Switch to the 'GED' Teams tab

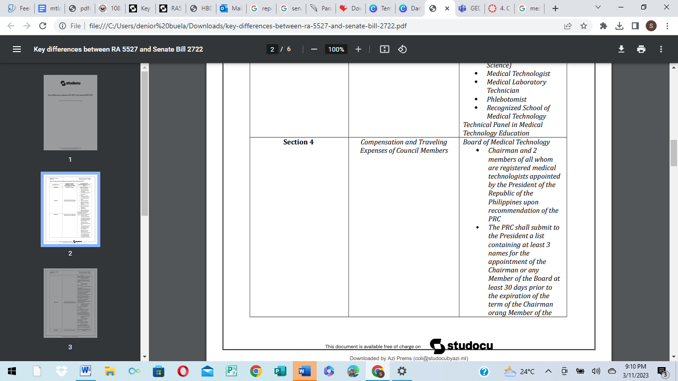(469, 8)
